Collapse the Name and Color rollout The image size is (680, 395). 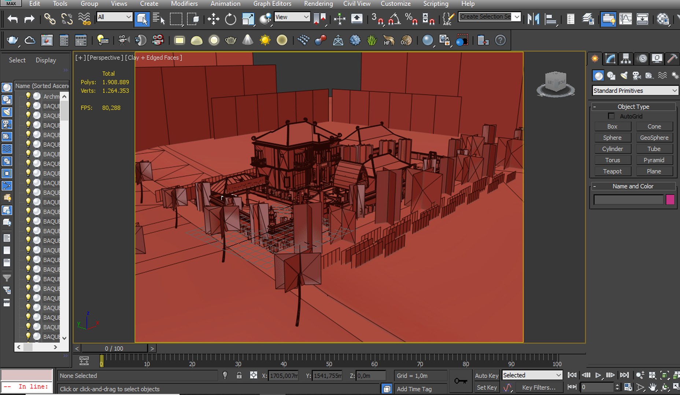[x=633, y=186]
